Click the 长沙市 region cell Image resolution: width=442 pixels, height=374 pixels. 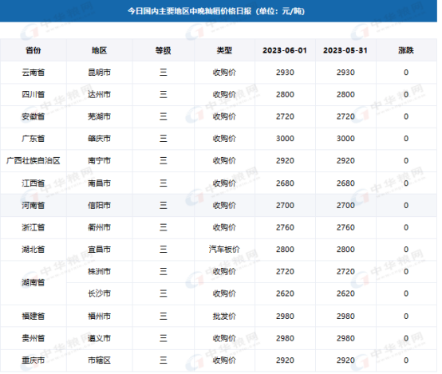[99, 293]
